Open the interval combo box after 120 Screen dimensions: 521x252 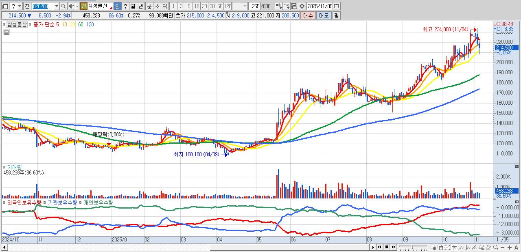pos(240,6)
